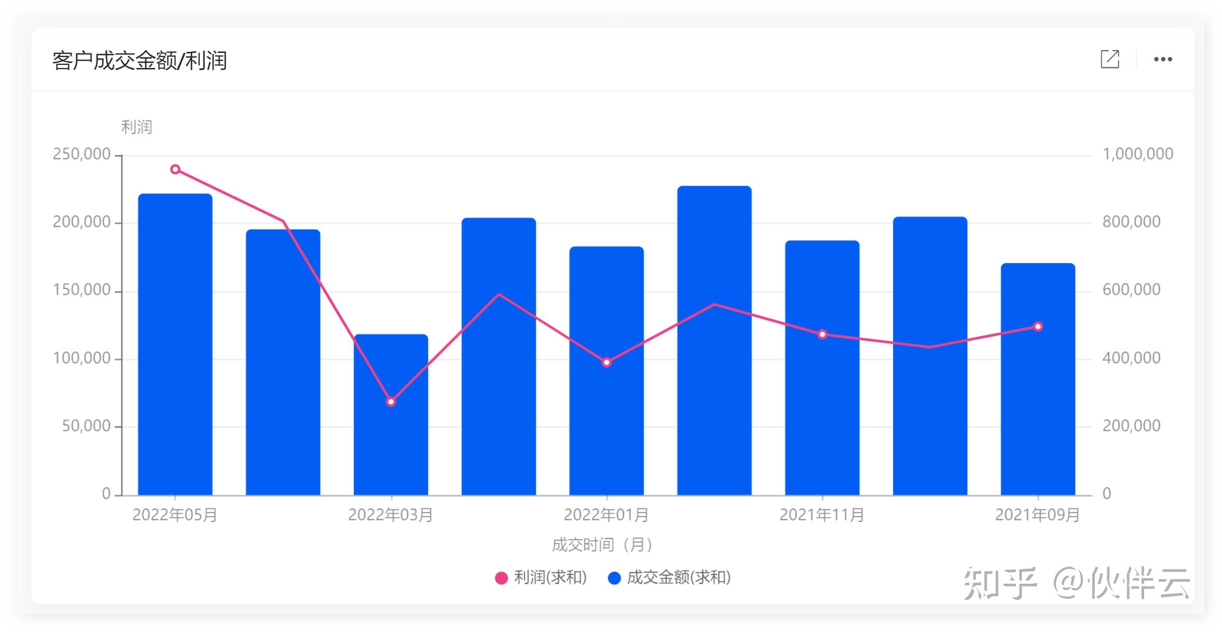The height and width of the screenshot is (632, 1222).
Task: Click the blue 成交金额 legend dot
Action: click(614, 578)
